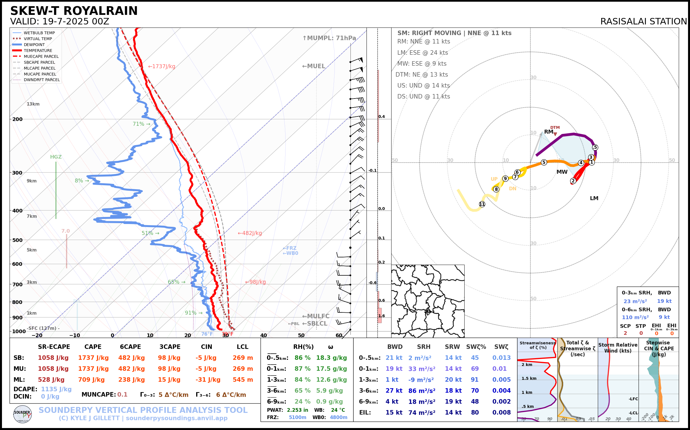Click the TEMPERATURE legend line swatch

coord(17,51)
